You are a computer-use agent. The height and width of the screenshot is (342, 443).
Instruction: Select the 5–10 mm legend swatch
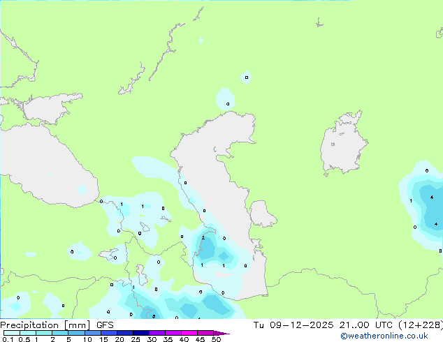pos(76,333)
